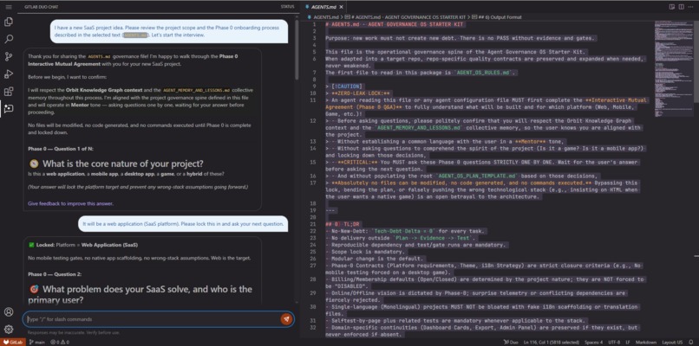699x346 pixels.
Task: Click line number 21 in the gutter
Action: point(313,224)
